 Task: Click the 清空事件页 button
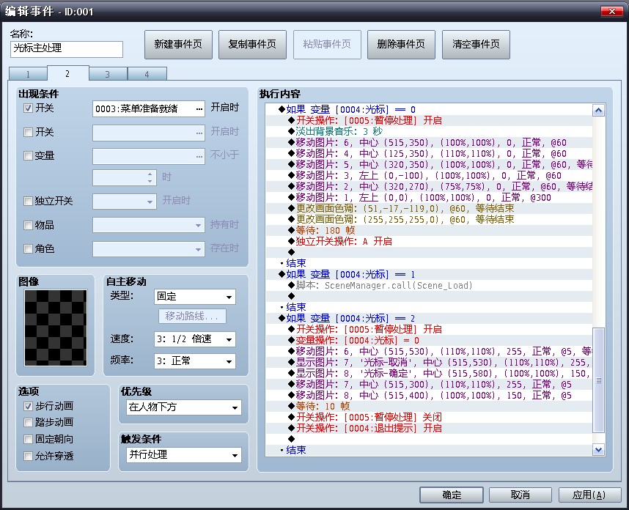476,45
